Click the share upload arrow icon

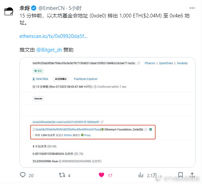tap(192, 175)
